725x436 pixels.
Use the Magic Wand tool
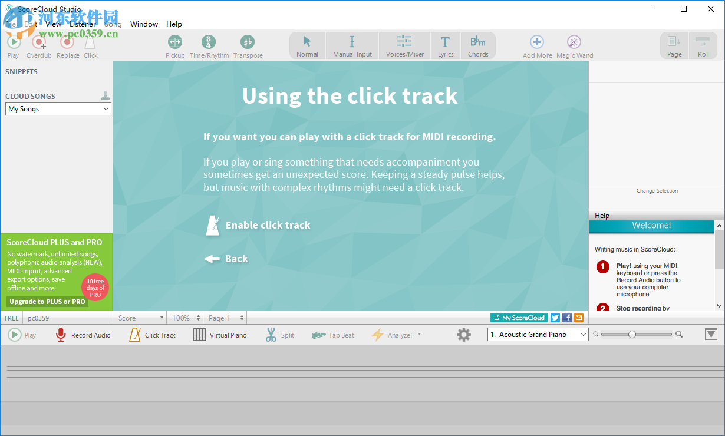point(574,46)
